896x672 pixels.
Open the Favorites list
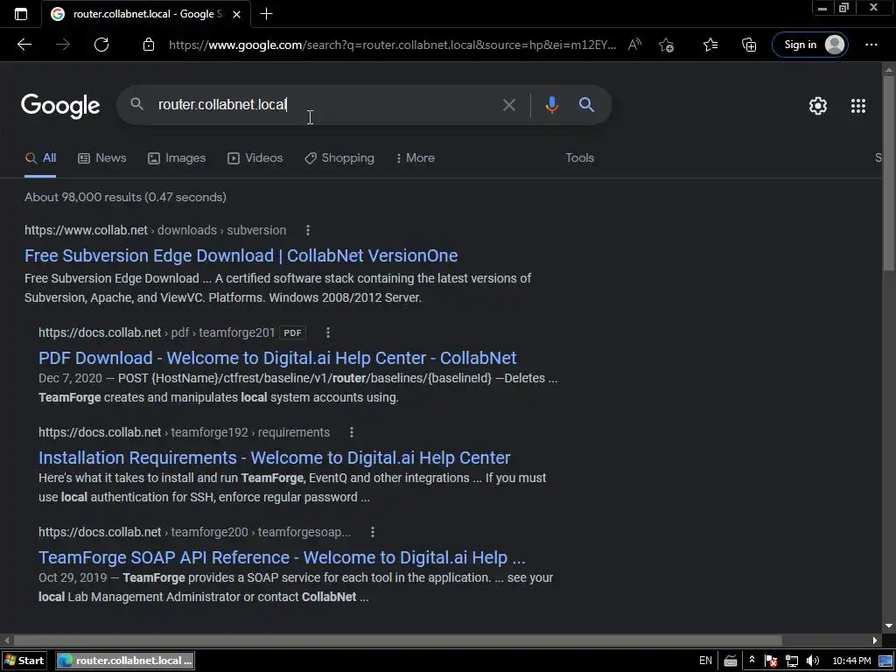click(x=710, y=45)
